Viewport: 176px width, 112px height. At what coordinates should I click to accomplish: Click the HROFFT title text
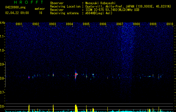pyautogui.click(x=29, y=2)
